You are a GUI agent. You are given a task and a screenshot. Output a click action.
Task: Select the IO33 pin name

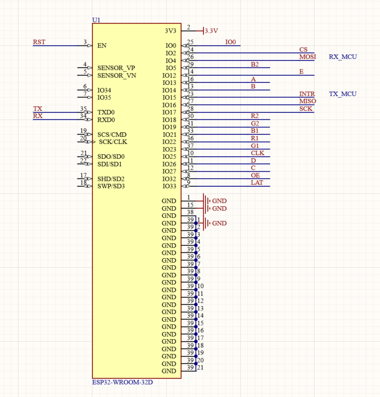point(169,186)
